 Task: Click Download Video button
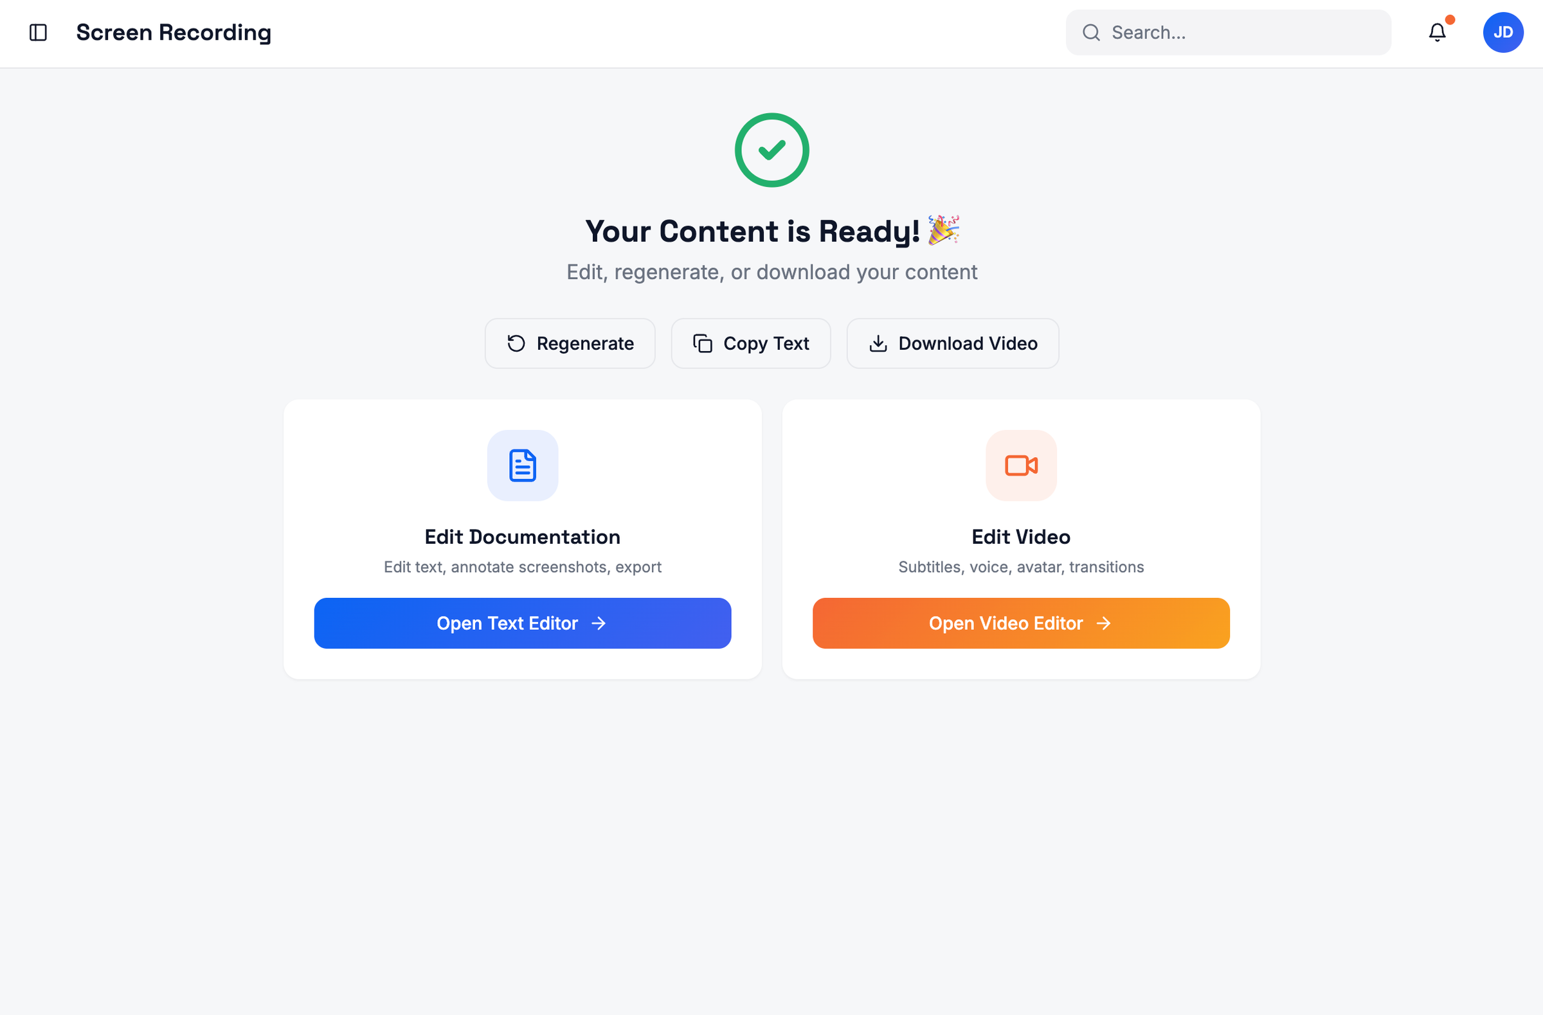point(952,343)
